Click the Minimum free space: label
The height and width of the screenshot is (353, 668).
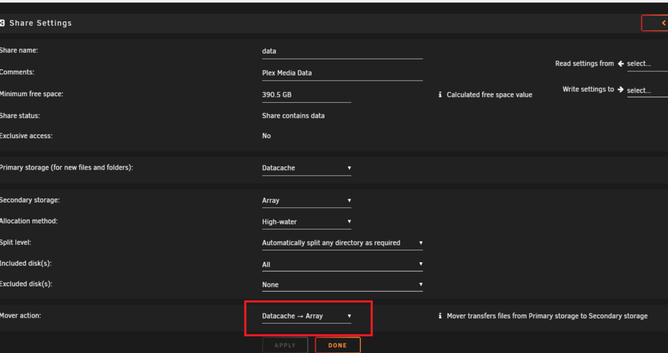(31, 93)
